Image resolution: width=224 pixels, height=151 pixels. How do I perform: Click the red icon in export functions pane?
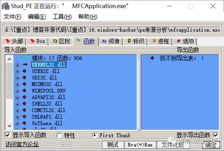tap(152, 58)
